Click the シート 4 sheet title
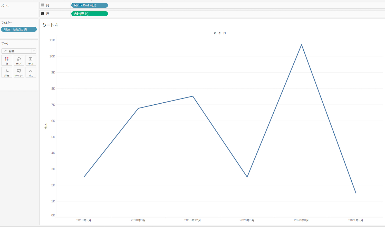Screen dimensions: 385x227 pos(50,25)
